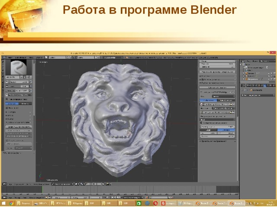Open the 3D view editor type icon
The image size is (277, 207).
(5, 184)
